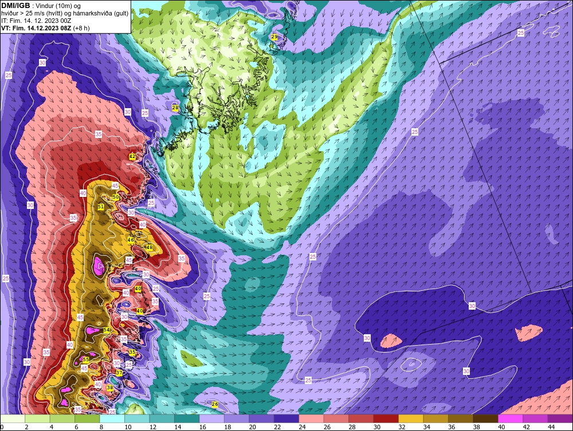Screen dimensions: 573x431
Task: Click the yellow 51 gust label
Action: (x=101, y=207)
